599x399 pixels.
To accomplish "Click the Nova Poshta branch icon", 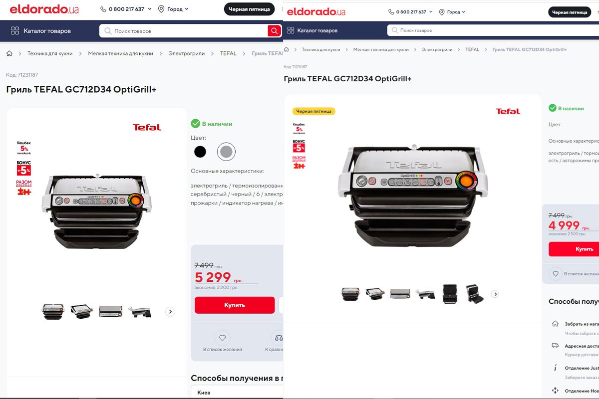I will pyautogui.click(x=555, y=390).
